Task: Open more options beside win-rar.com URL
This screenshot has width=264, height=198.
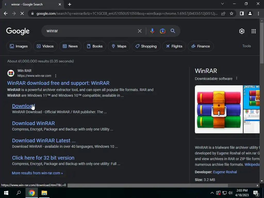Action: (x=56, y=76)
